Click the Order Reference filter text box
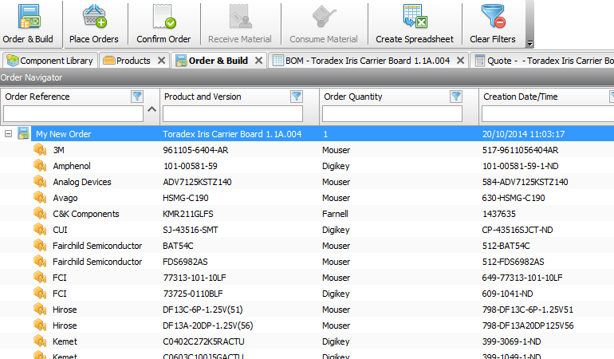Viewport: 614px width, 359px height. point(73,114)
